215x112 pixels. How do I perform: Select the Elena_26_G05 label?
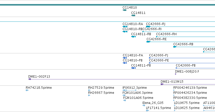click(153, 103)
